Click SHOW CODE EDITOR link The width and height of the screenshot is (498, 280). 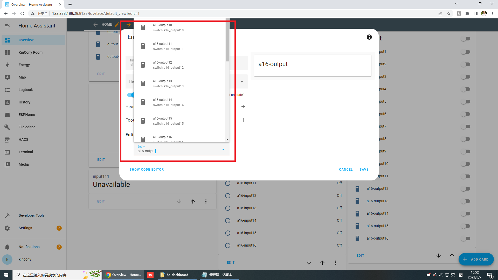click(x=147, y=170)
